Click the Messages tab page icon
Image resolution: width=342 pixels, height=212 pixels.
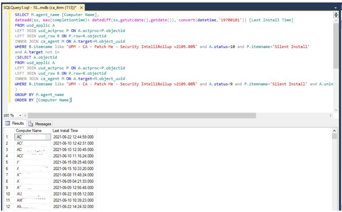[31, 124]
